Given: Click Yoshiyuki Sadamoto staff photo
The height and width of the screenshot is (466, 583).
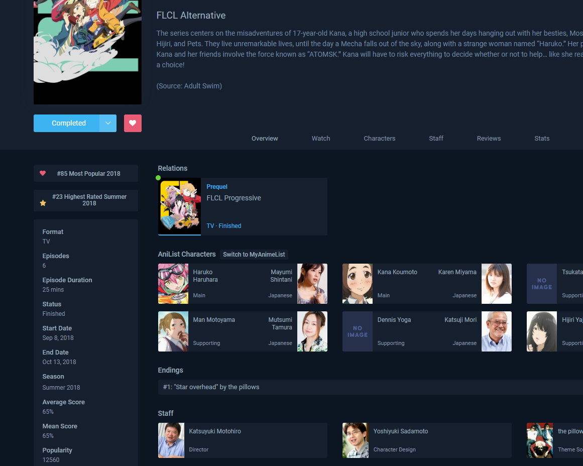Looking at the screenshot, I should pos(358,440).
